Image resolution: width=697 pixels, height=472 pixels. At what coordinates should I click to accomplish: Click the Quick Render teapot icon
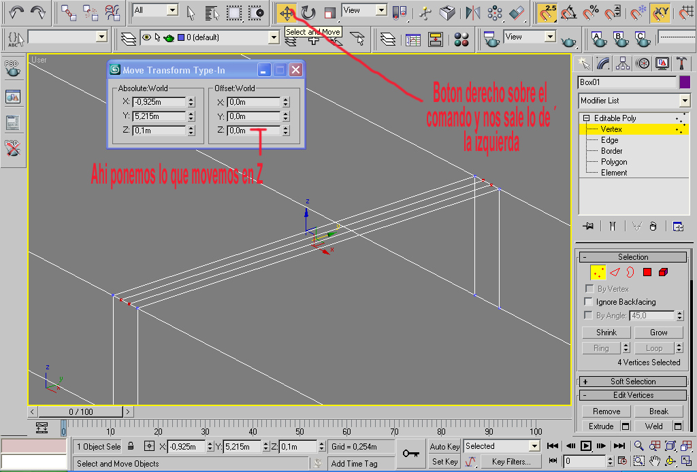(x=568, y=41)
